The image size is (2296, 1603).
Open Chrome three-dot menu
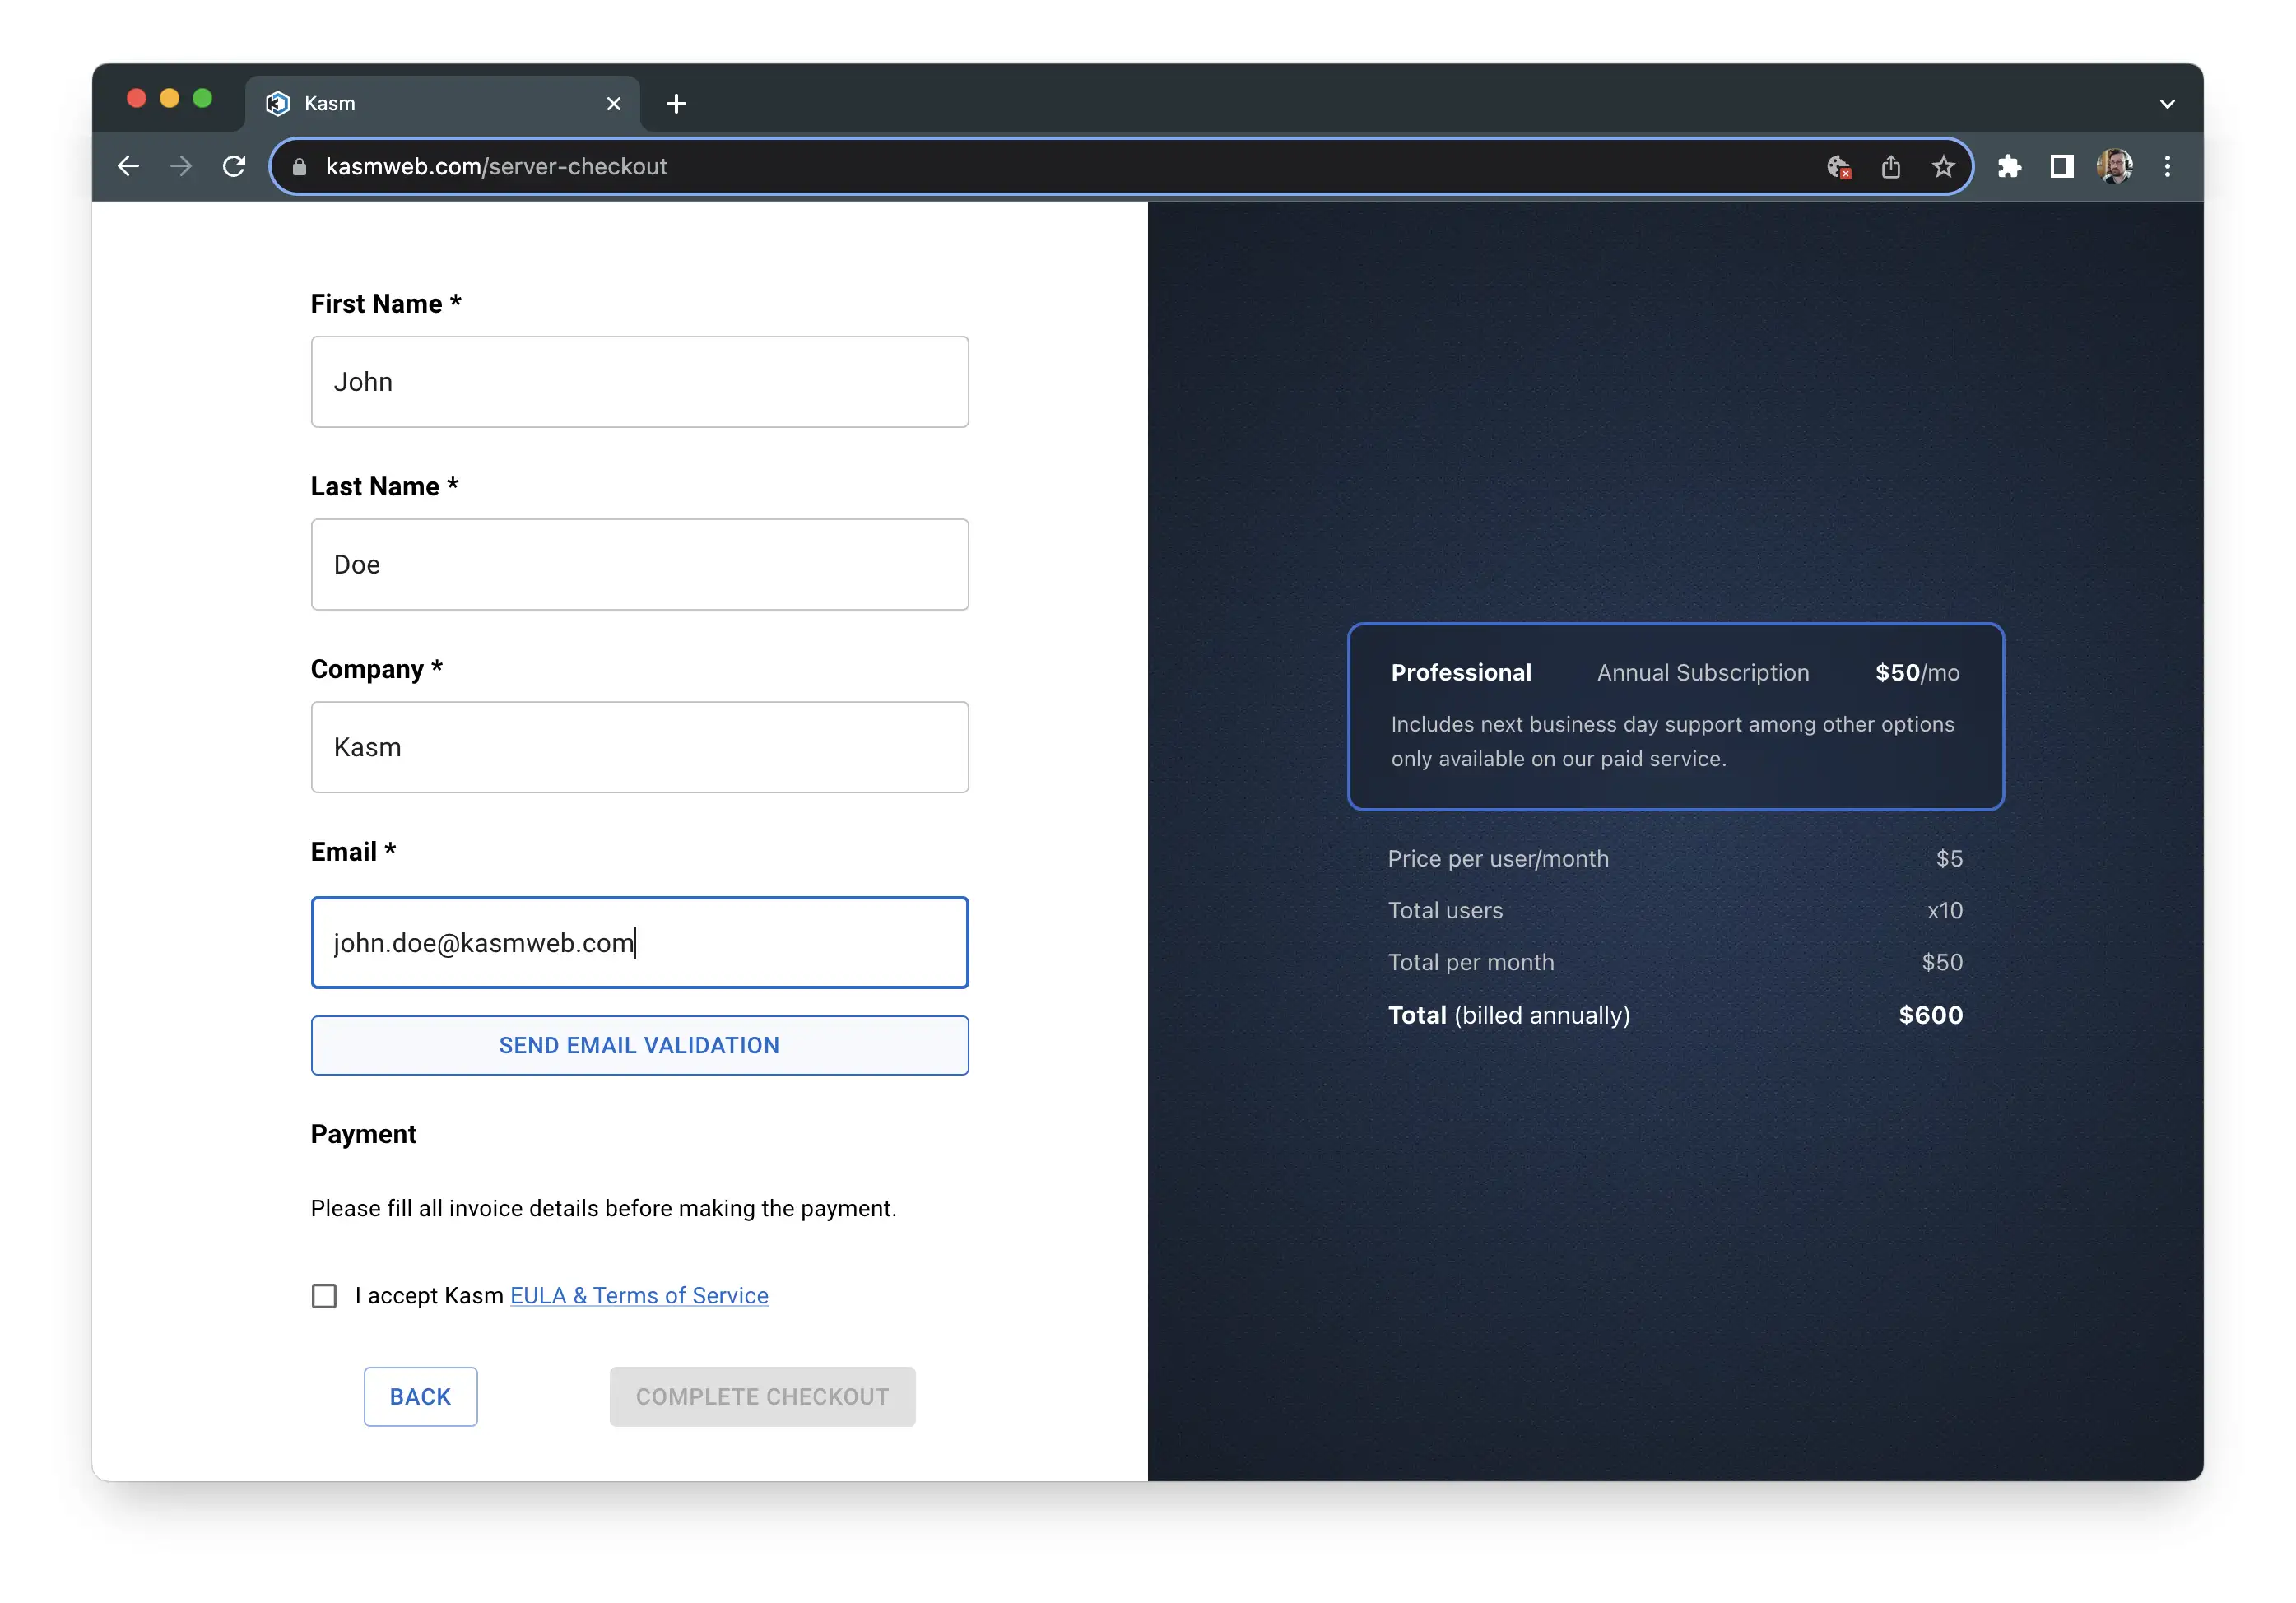[x=2167, y=167]
